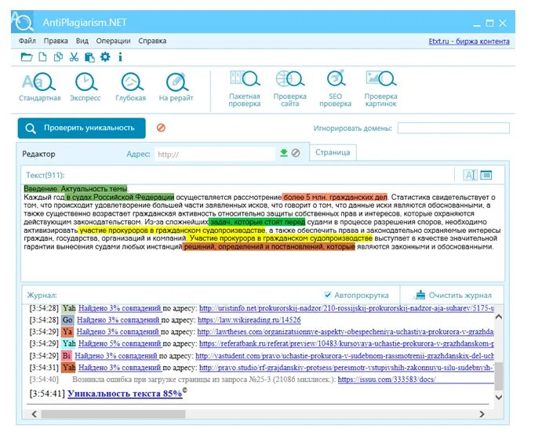
Task: Show program info via the i icon
Action: 120,57
